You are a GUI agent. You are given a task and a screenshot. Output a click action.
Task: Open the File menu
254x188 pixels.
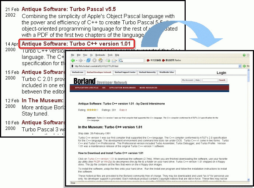click(73, 55)
